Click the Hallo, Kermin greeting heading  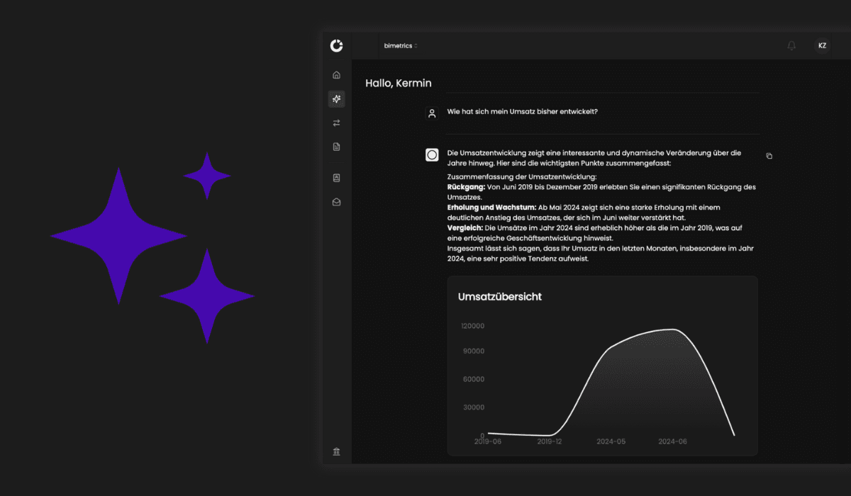tap(398, 84)
